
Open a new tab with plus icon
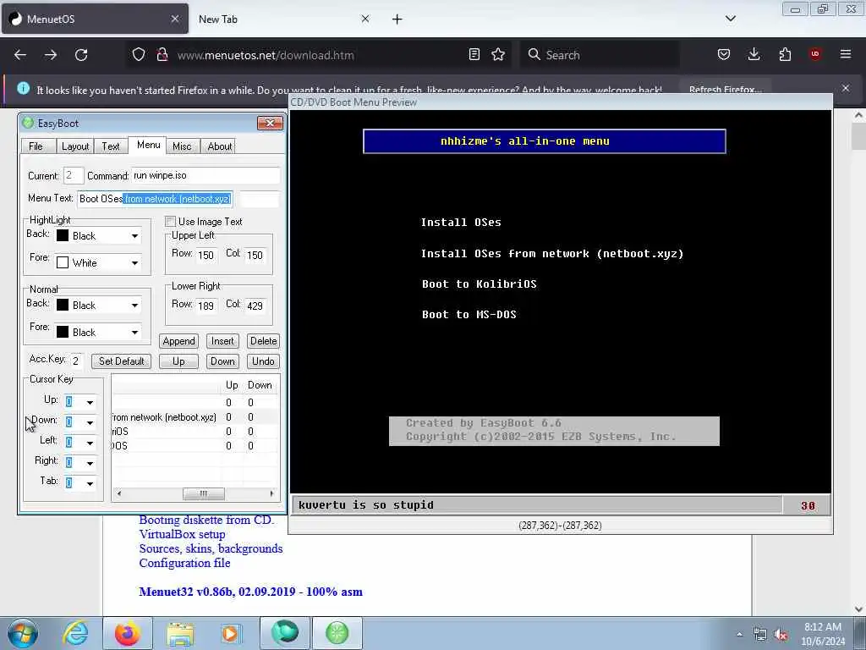[x=397, y=19]
